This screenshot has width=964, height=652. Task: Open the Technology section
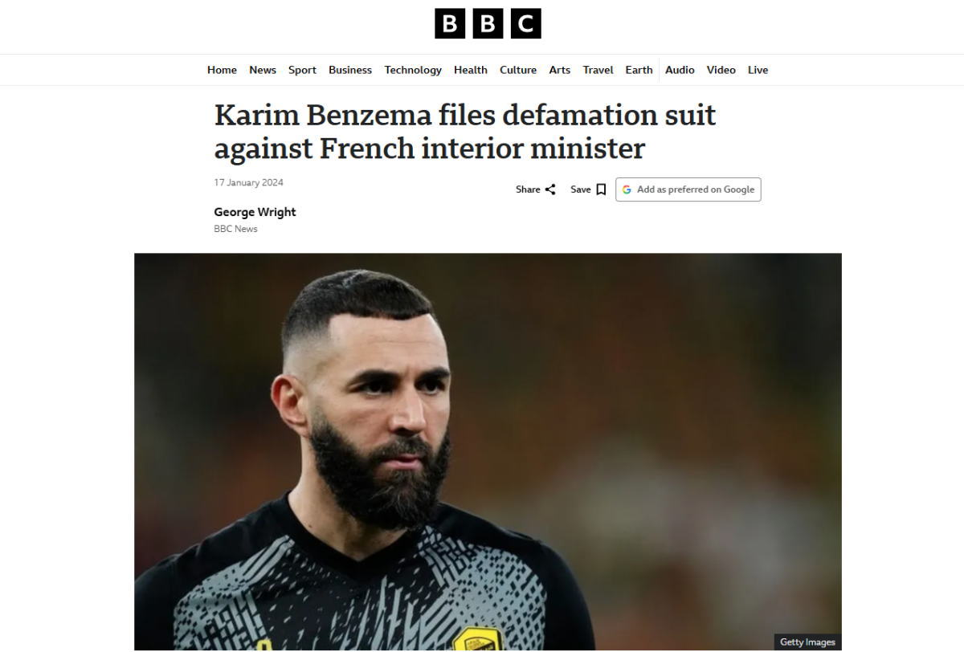[413, 70]
